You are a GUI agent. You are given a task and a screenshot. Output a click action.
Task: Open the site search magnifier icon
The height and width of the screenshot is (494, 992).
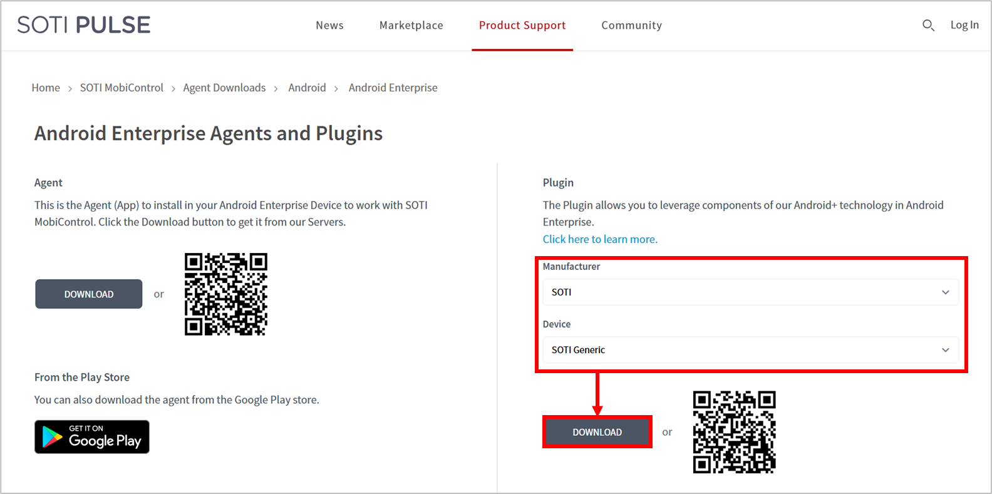pyautogui.click(x=928, y=25)
